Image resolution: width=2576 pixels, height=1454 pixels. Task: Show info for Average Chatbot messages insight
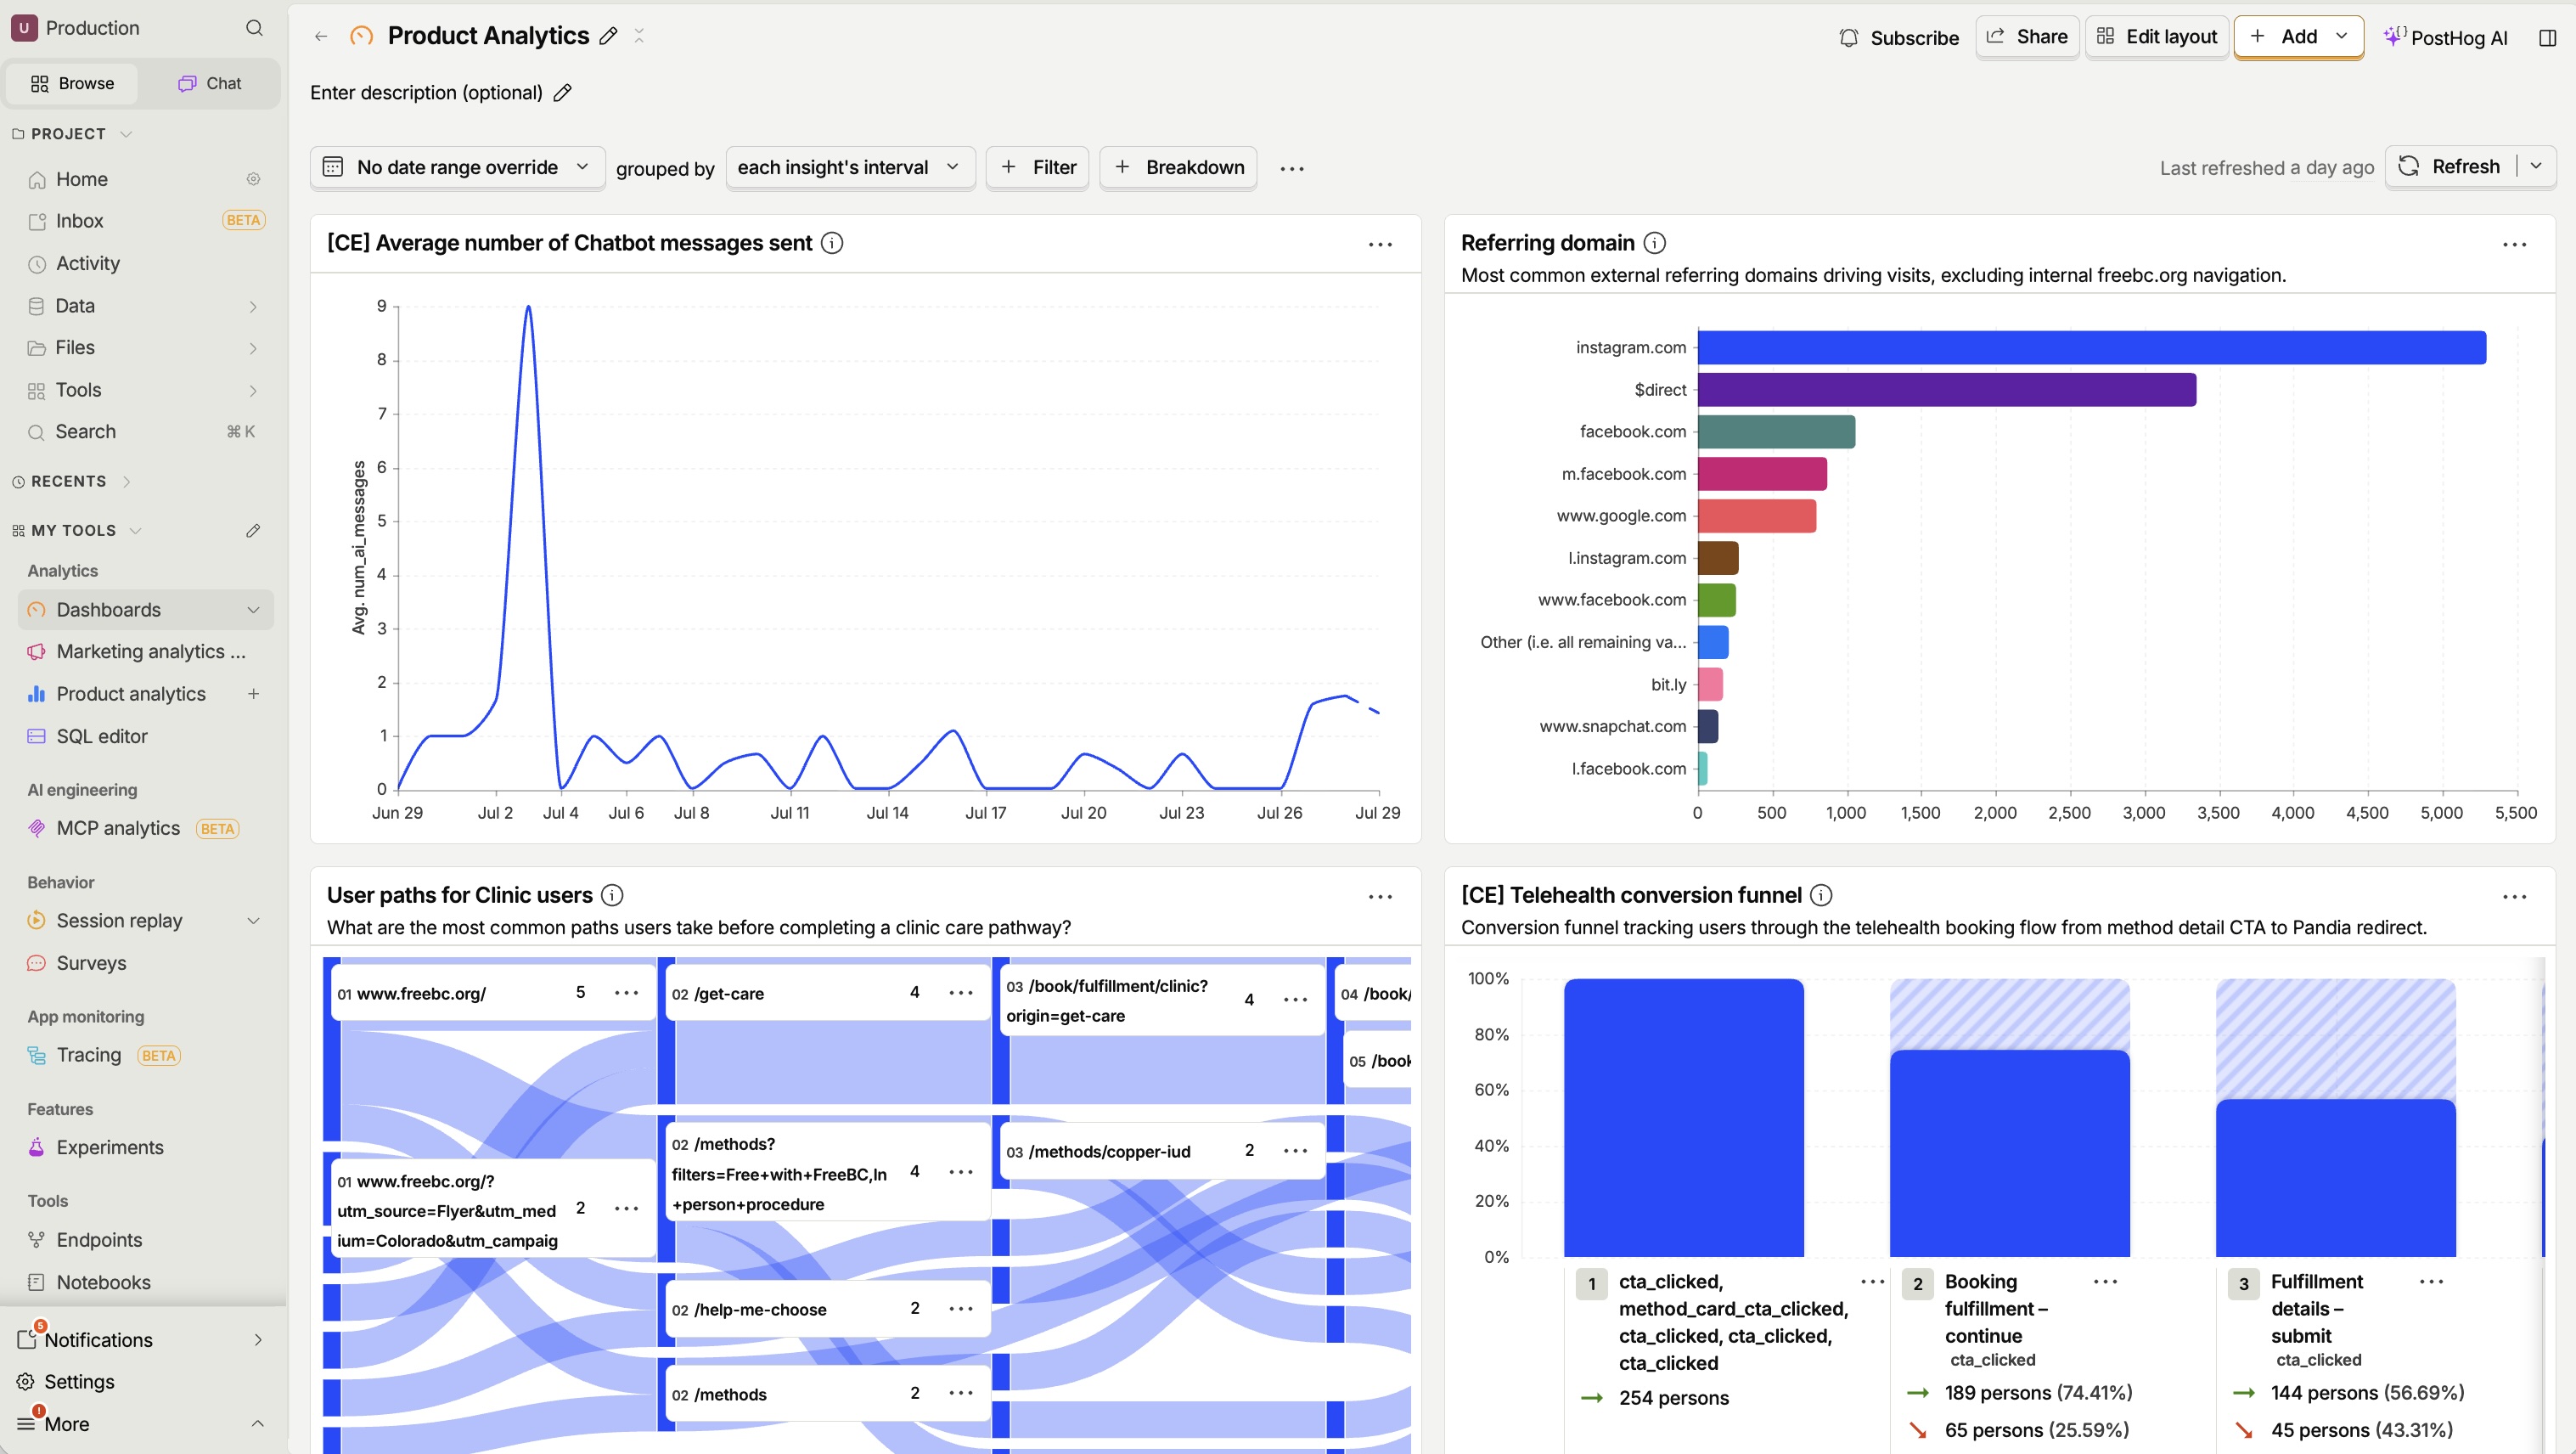point(832,243)
